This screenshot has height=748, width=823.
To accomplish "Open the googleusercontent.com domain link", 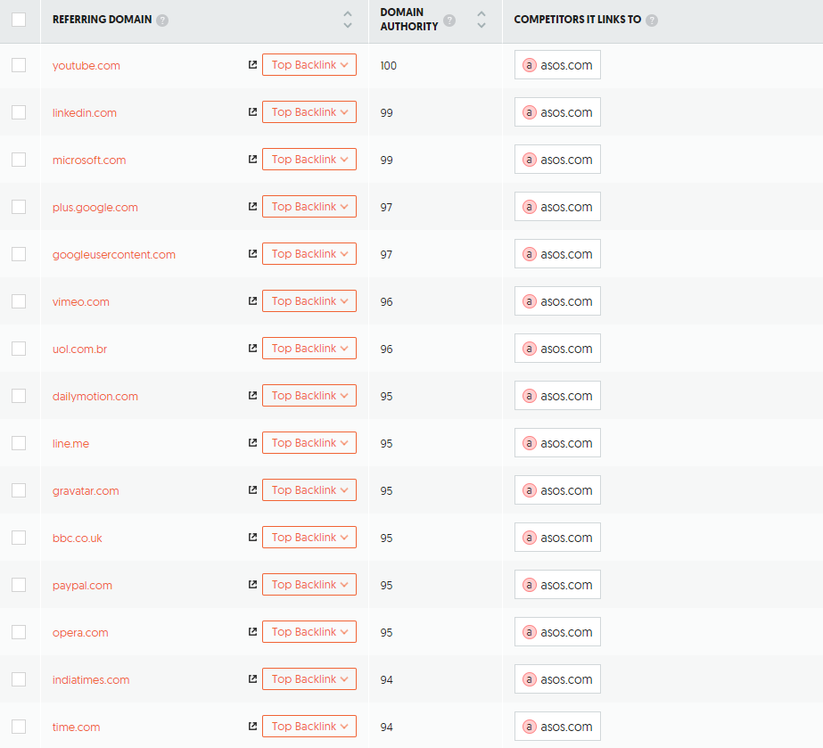I will [x=114, y=255].
